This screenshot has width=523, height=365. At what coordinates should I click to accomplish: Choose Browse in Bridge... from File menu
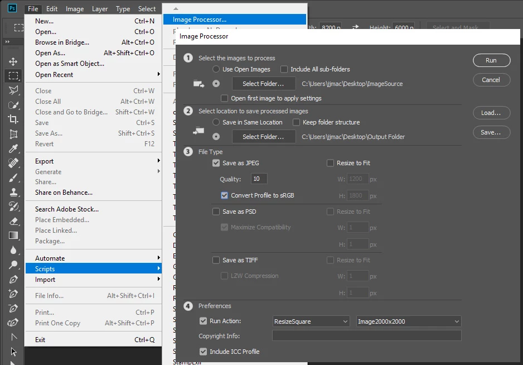click(x=94, y=42)
